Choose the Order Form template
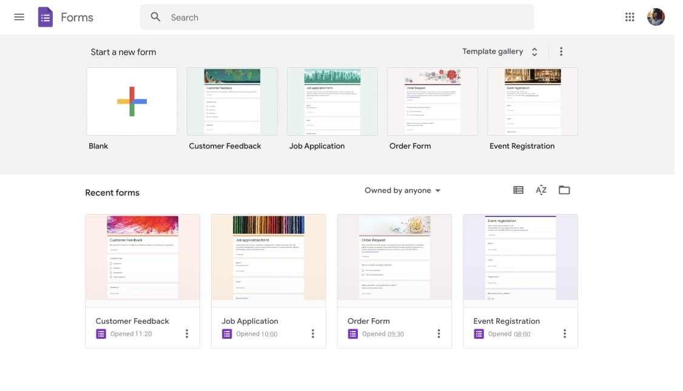This screenshot has height=391, width=683. (x=432, y=101)
